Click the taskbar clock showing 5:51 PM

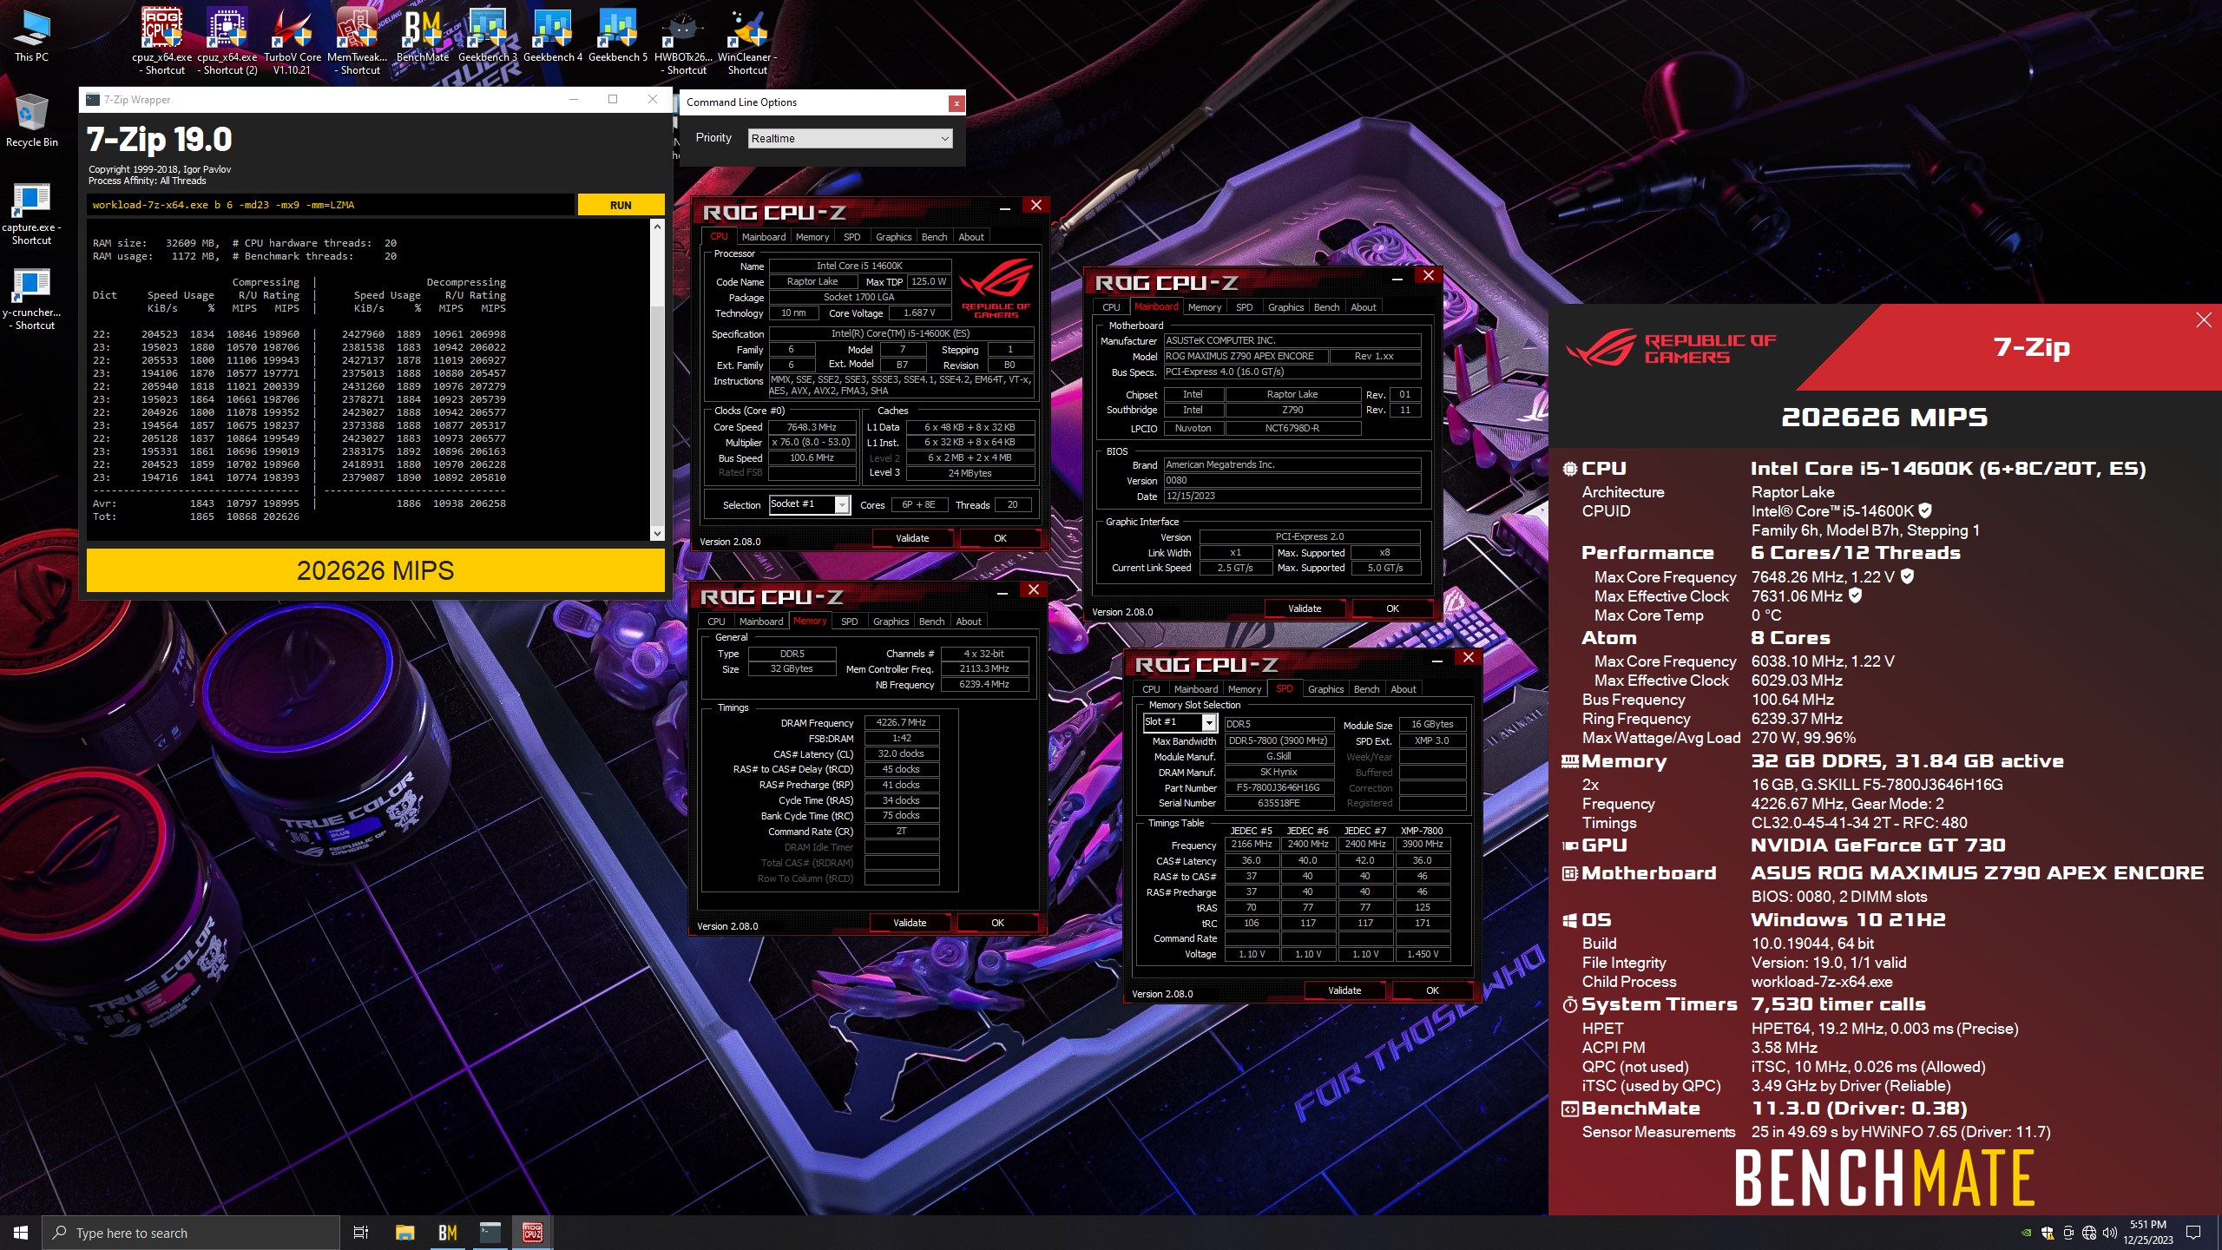[2147, 1233]
